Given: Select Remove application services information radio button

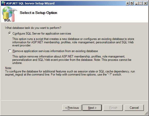Looking at the screenshot, I should pos(10,51).
